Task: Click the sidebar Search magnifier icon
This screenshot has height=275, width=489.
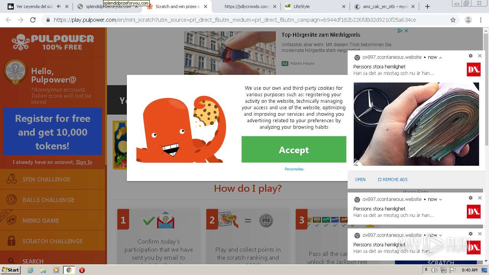Action: [x=11, y=261]
